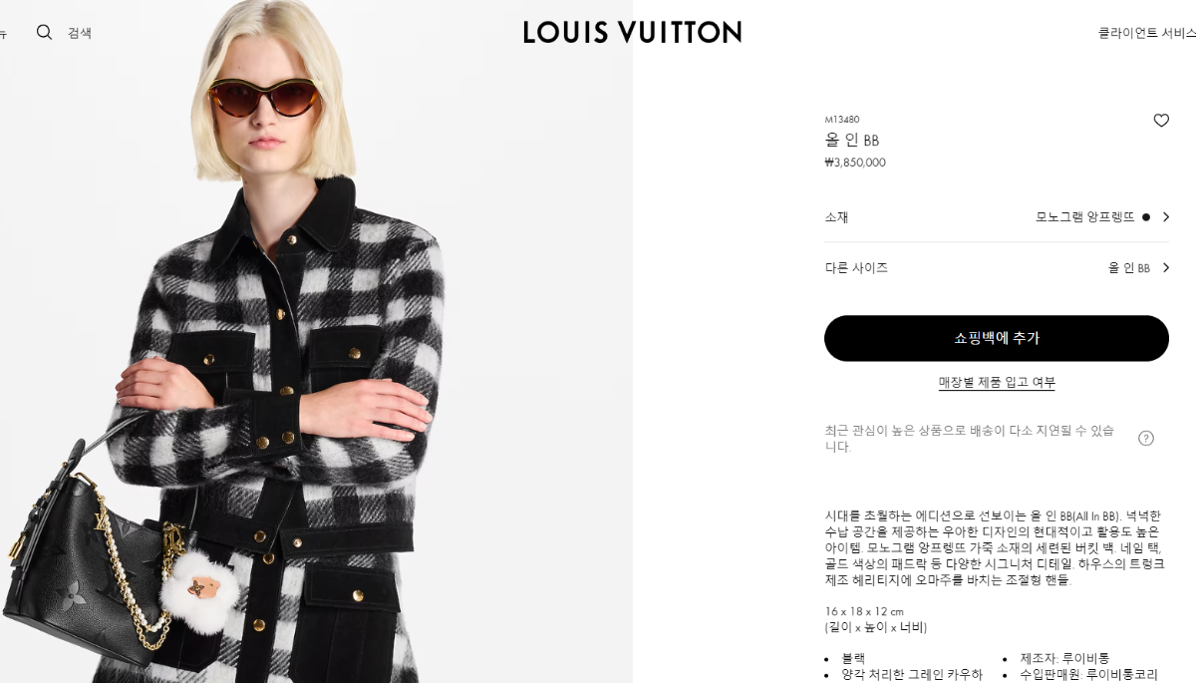The width and height of the screenshot is (1196, 683).
Task: Click the Louis Vuitton logo
Action: click(632, 32)
